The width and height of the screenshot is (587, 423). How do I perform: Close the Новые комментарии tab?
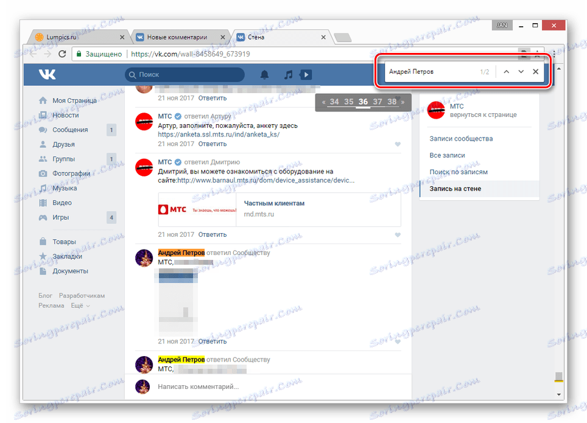[223, 37]
